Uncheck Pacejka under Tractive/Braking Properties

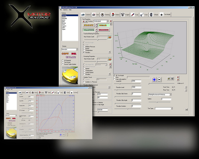click(84, 53)
